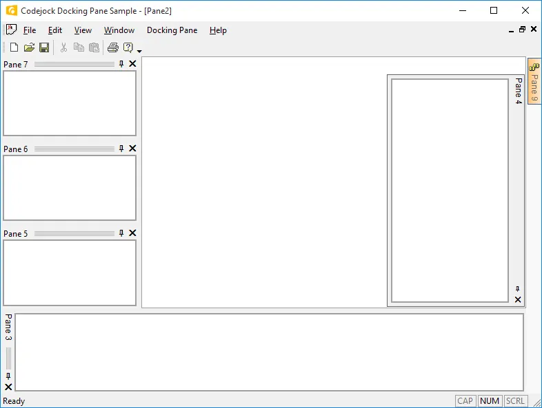Click inside the Pane 5 content area
The height and width of the screenshot is (408, 542).
(x=70, y=272)
